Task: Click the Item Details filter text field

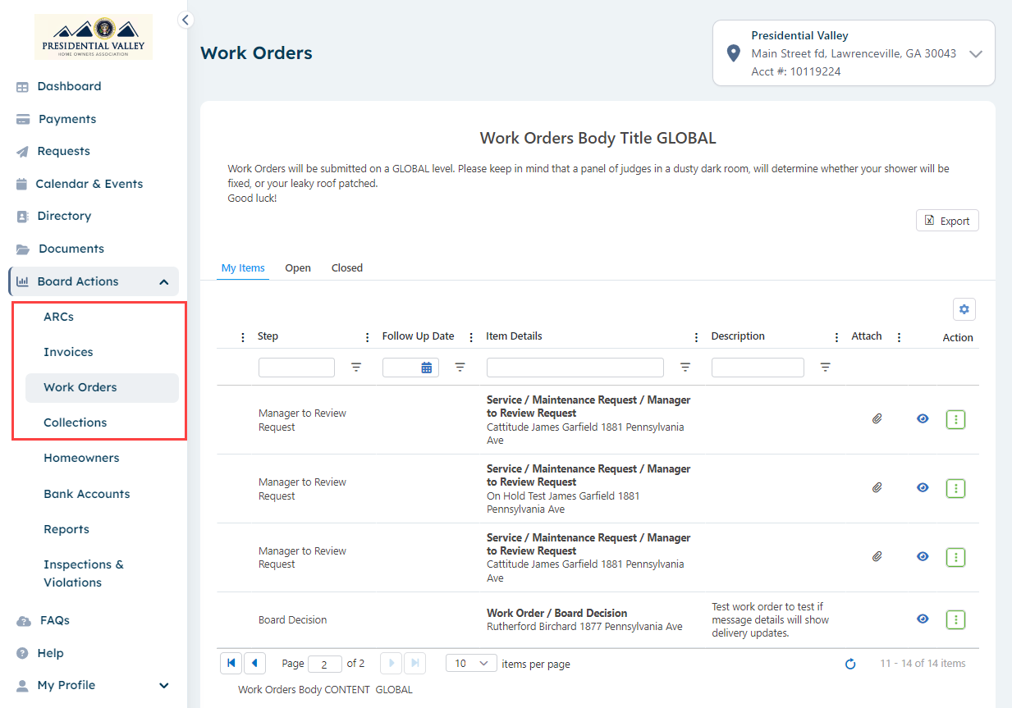Action: 575,368
